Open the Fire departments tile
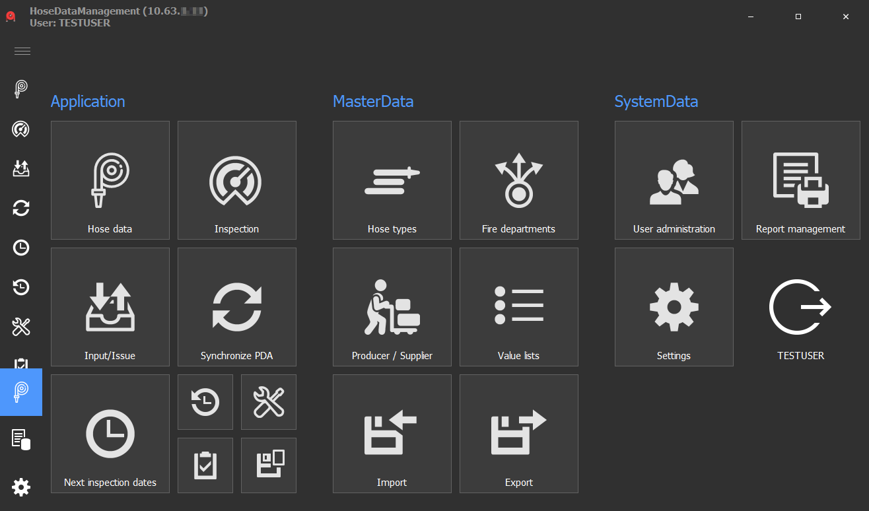This screenshot has width=869, height=511. pyautogui.click(x=518, y=180)
